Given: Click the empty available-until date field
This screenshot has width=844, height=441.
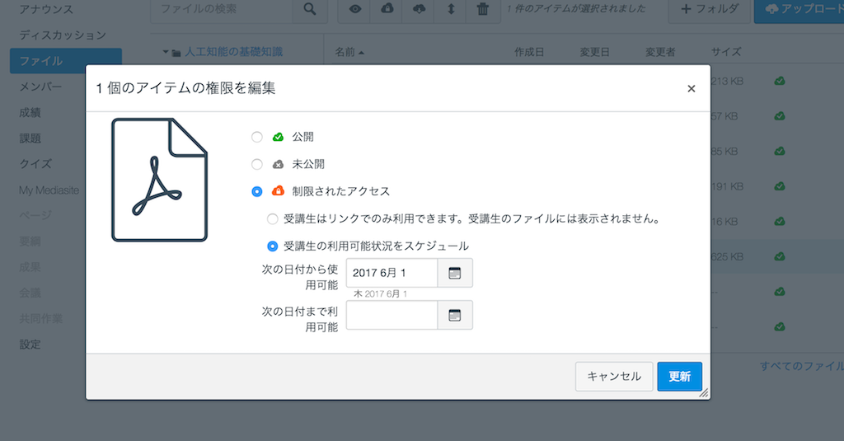Looking at the screenshot, I should coord(392,315).
